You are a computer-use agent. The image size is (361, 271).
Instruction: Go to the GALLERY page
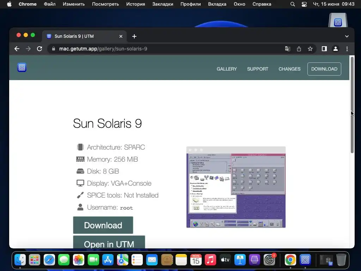coord(227,69)
